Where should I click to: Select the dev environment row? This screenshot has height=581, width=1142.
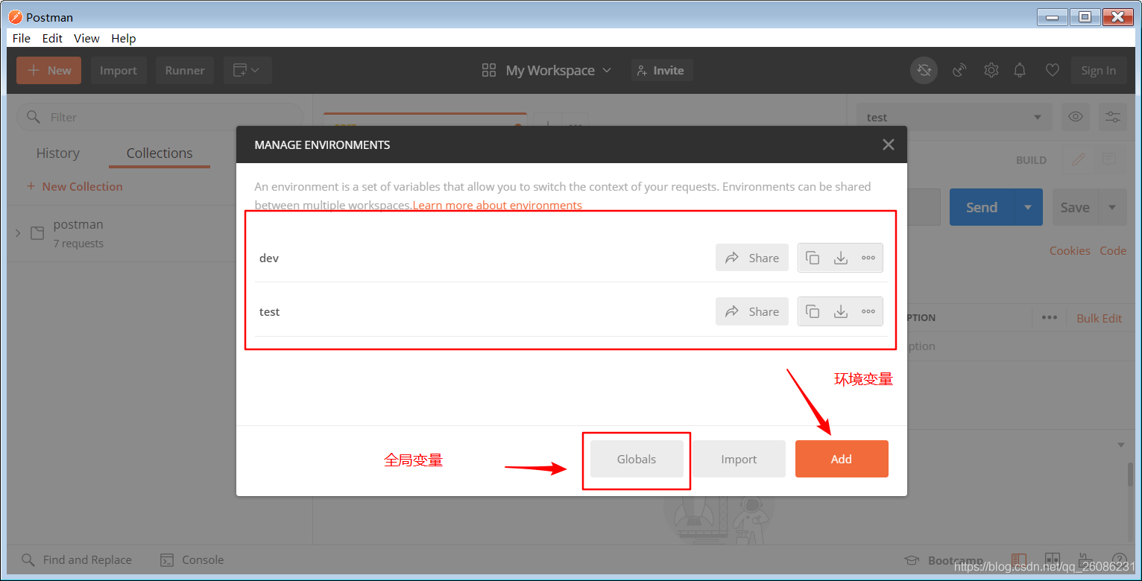572,258
